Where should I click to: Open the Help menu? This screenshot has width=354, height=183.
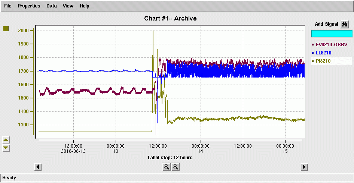(x=85, y=6)
